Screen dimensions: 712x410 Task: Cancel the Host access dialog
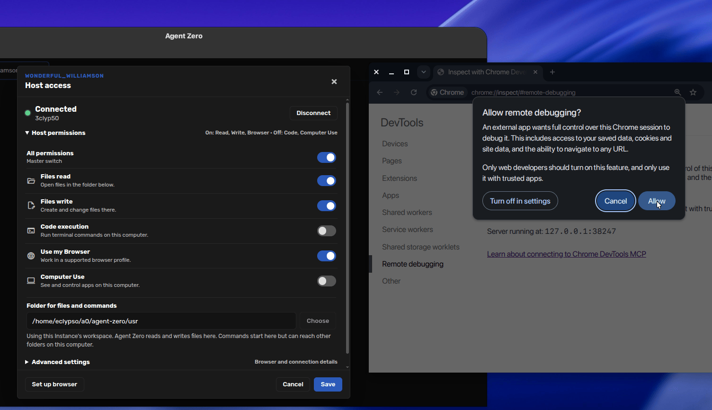click(293, 384)
